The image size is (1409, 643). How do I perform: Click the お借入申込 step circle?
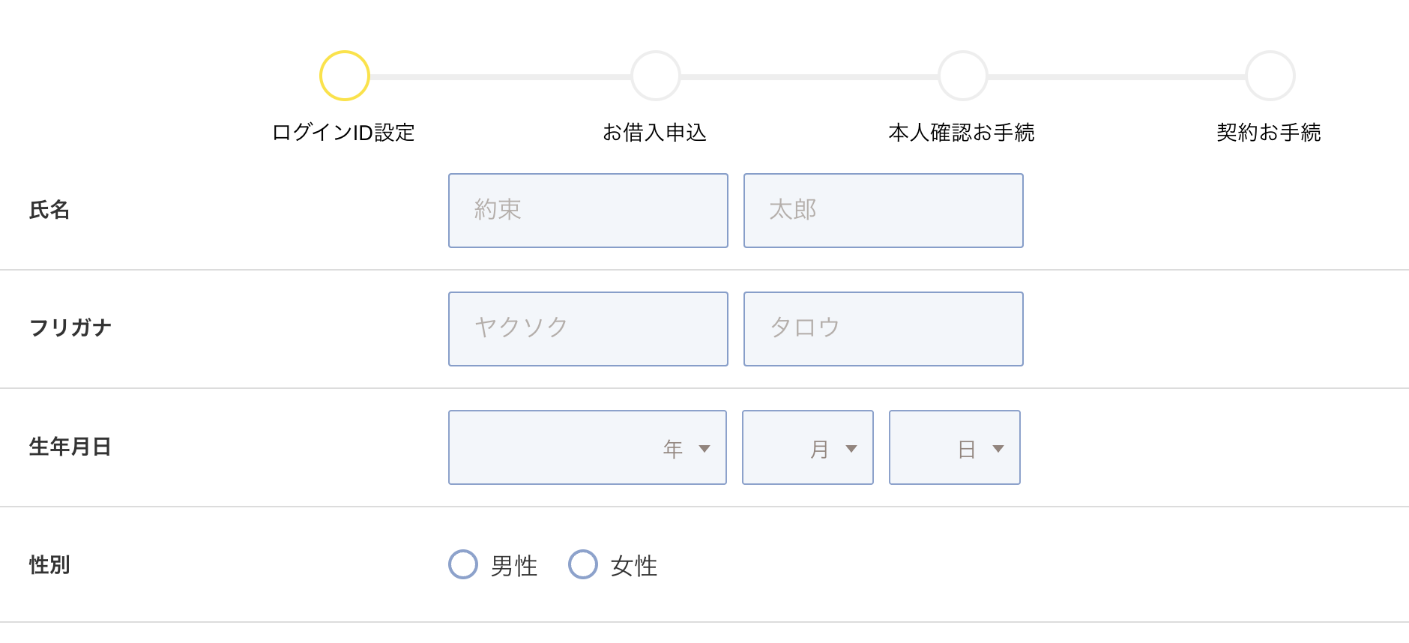click(656, 76)
